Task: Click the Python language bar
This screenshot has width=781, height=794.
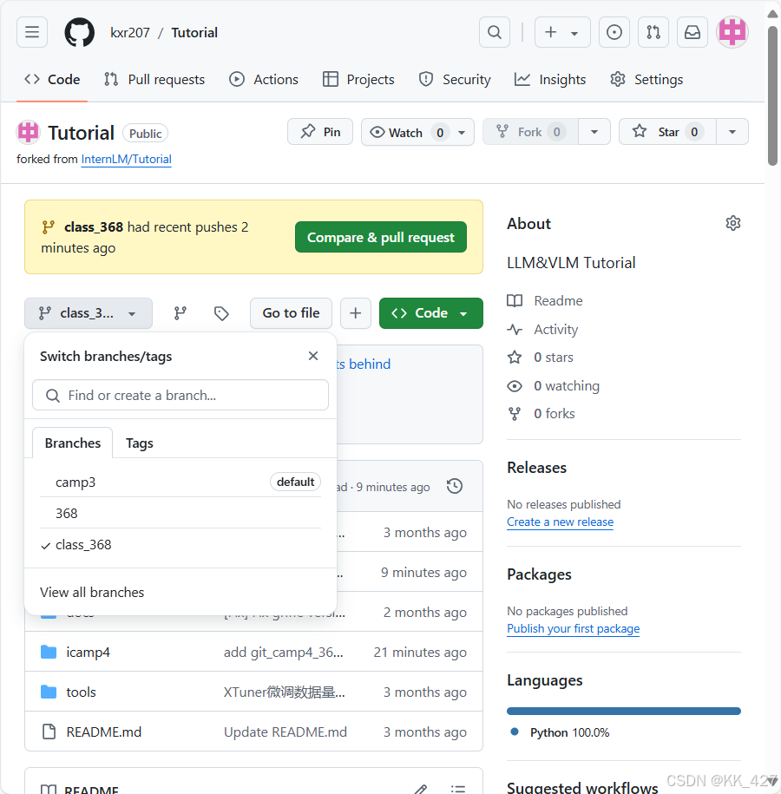Action: (624, 711)
